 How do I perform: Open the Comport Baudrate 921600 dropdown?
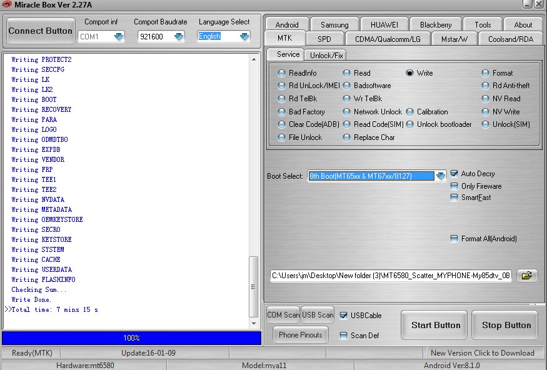[x=179, y=36]
